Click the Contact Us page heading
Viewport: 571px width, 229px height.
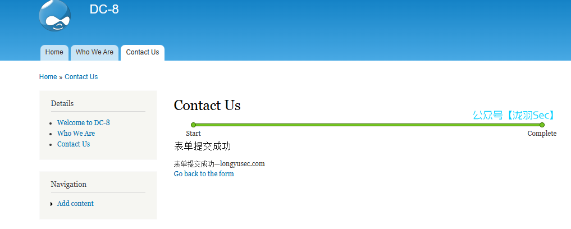pos(207,105)
